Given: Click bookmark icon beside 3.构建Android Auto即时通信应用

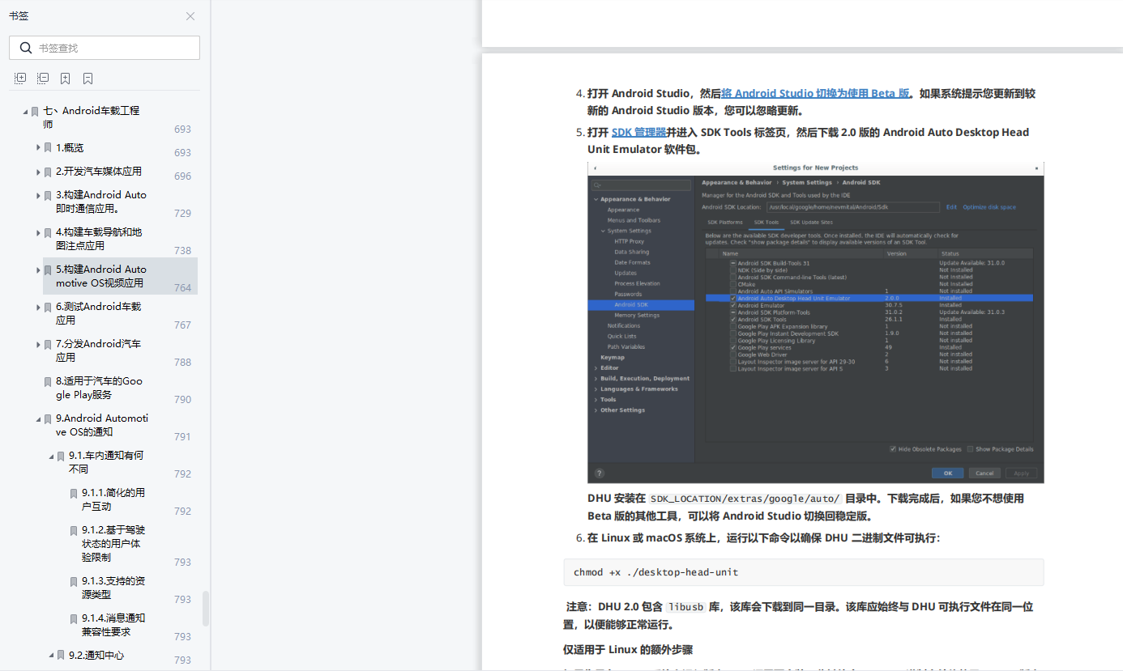Looking at the screenshot, I should click(x=48, y=195).
